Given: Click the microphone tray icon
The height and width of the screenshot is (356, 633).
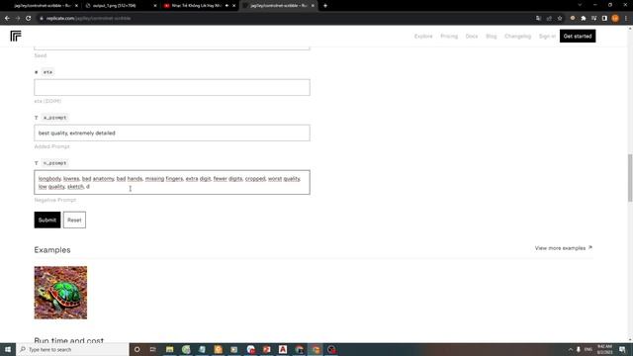Looking at the screenshot, I should pos(579,349).
